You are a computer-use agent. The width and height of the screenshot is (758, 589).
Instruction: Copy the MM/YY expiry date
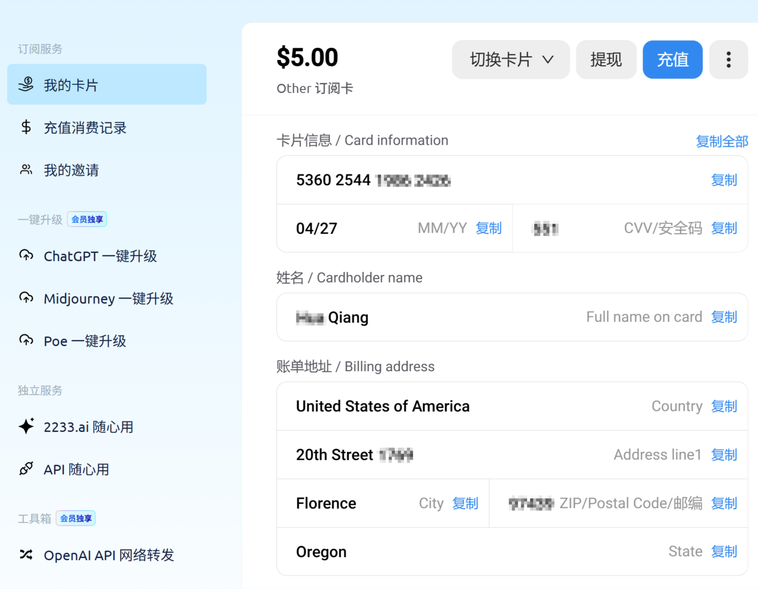click(489, 228)
